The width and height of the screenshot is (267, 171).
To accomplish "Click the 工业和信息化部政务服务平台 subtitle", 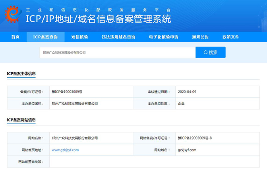I will pyautogui.click(x=98, y=9).
